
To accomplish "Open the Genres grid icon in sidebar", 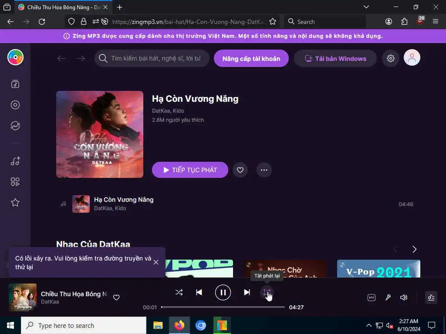I will (x=15, y=182).
